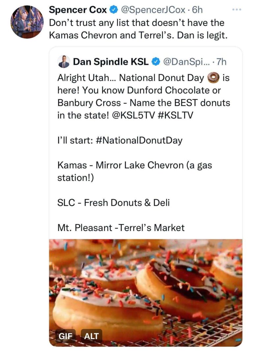The height and width of the screenshot is (351, 253).
Task: Click Dan Spindle KSL's verified badge
Action: pos(156,62)
